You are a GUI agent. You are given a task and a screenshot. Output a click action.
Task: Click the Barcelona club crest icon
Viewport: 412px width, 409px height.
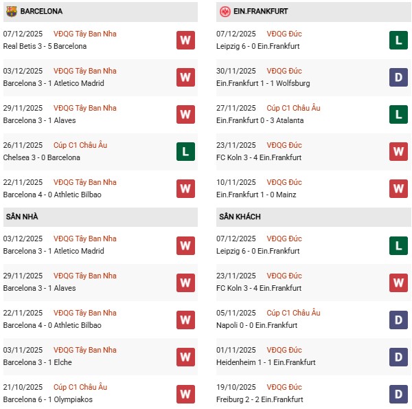pyautogui.click(x=11, y=12)
